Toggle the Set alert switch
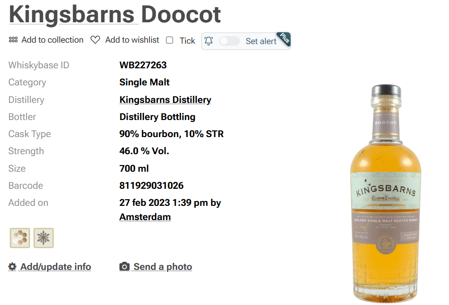The width and height of the screenshot is (449, 305). pyautogui.click(x=229, y=41)
